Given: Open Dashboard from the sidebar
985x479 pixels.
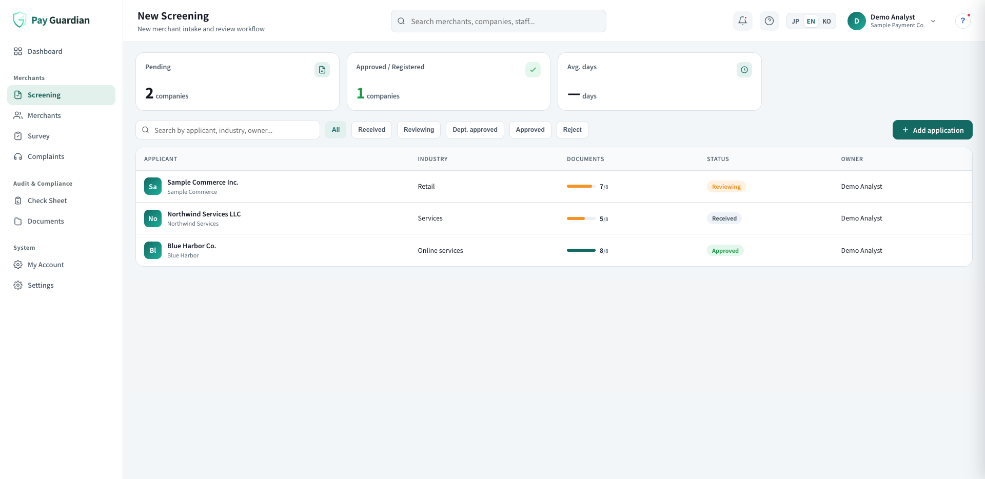Looking at the screenshot, I should point(61,51).
